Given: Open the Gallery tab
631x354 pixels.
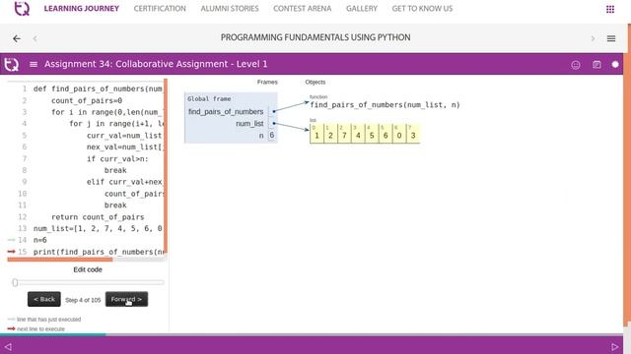Looking at the screenshot, I should click(x=362, y=9).
